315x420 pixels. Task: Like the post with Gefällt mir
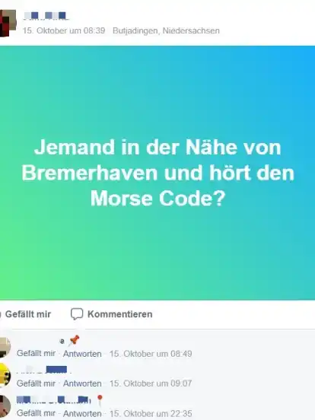(26, 314)
